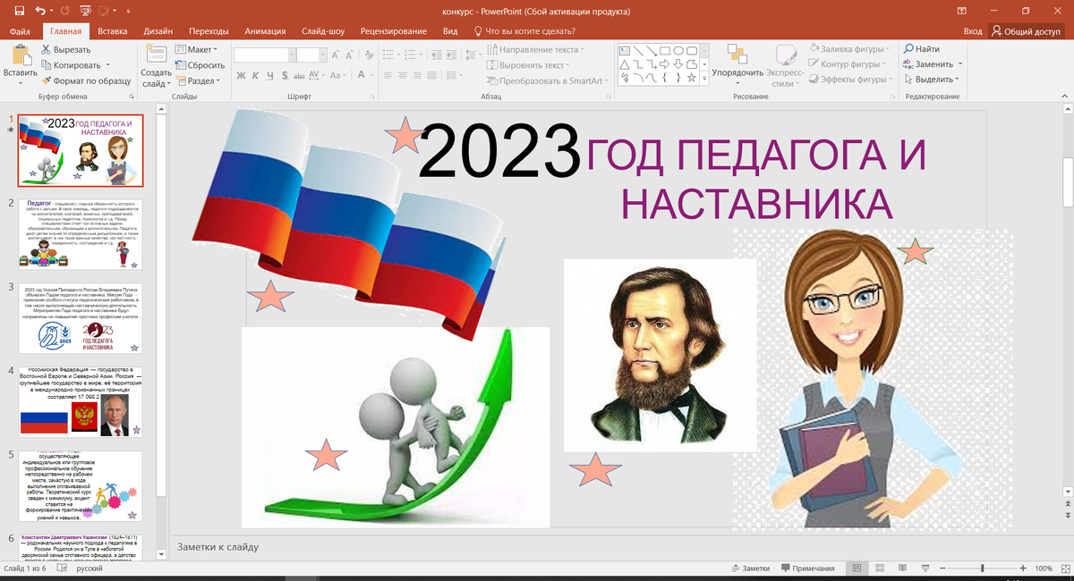
Task: Undo the last action
Action: coord(40,12)
